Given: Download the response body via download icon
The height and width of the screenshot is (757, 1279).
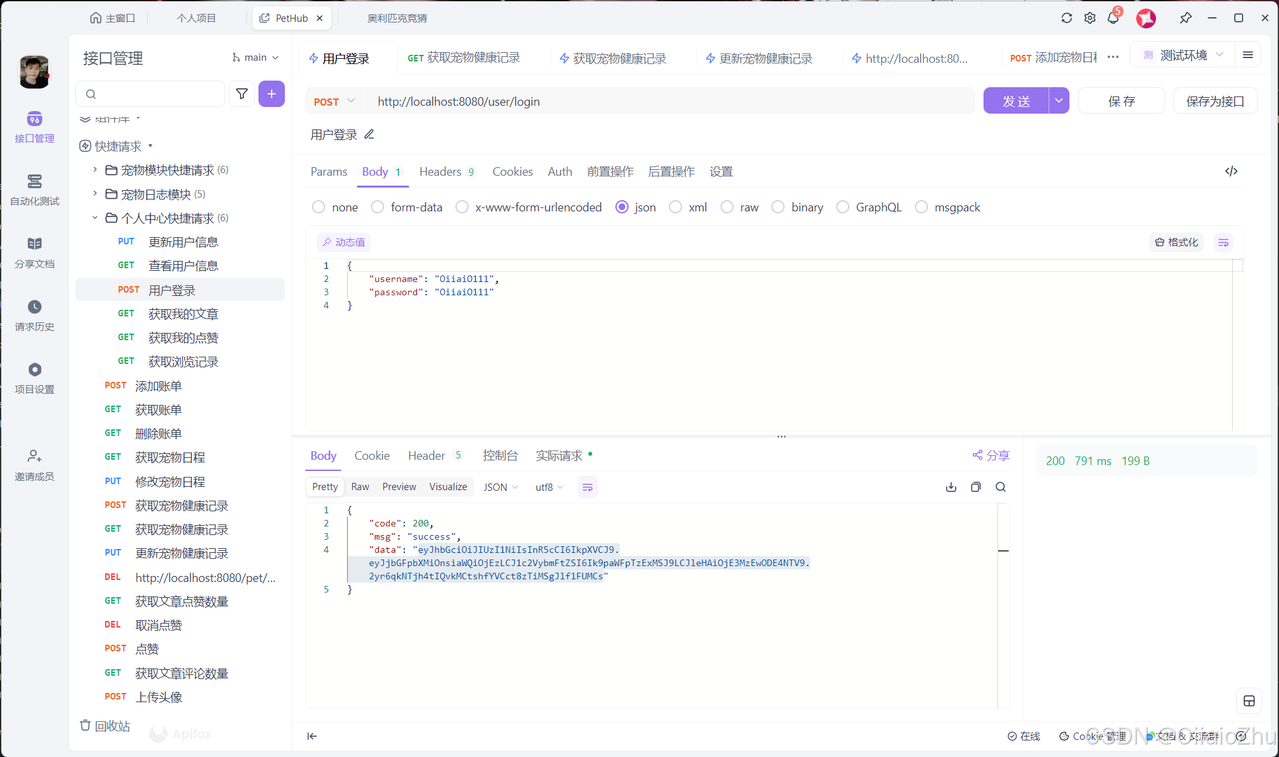Looking at the screenshot, I should click(951, 487).
